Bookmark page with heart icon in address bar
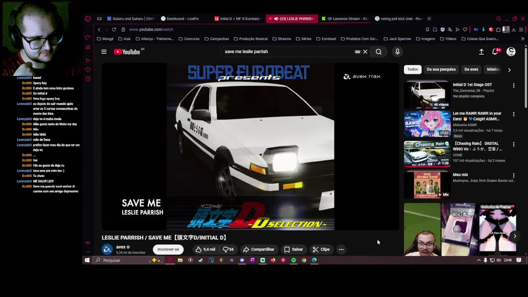 pyautogui.click(x=465, y=29)
